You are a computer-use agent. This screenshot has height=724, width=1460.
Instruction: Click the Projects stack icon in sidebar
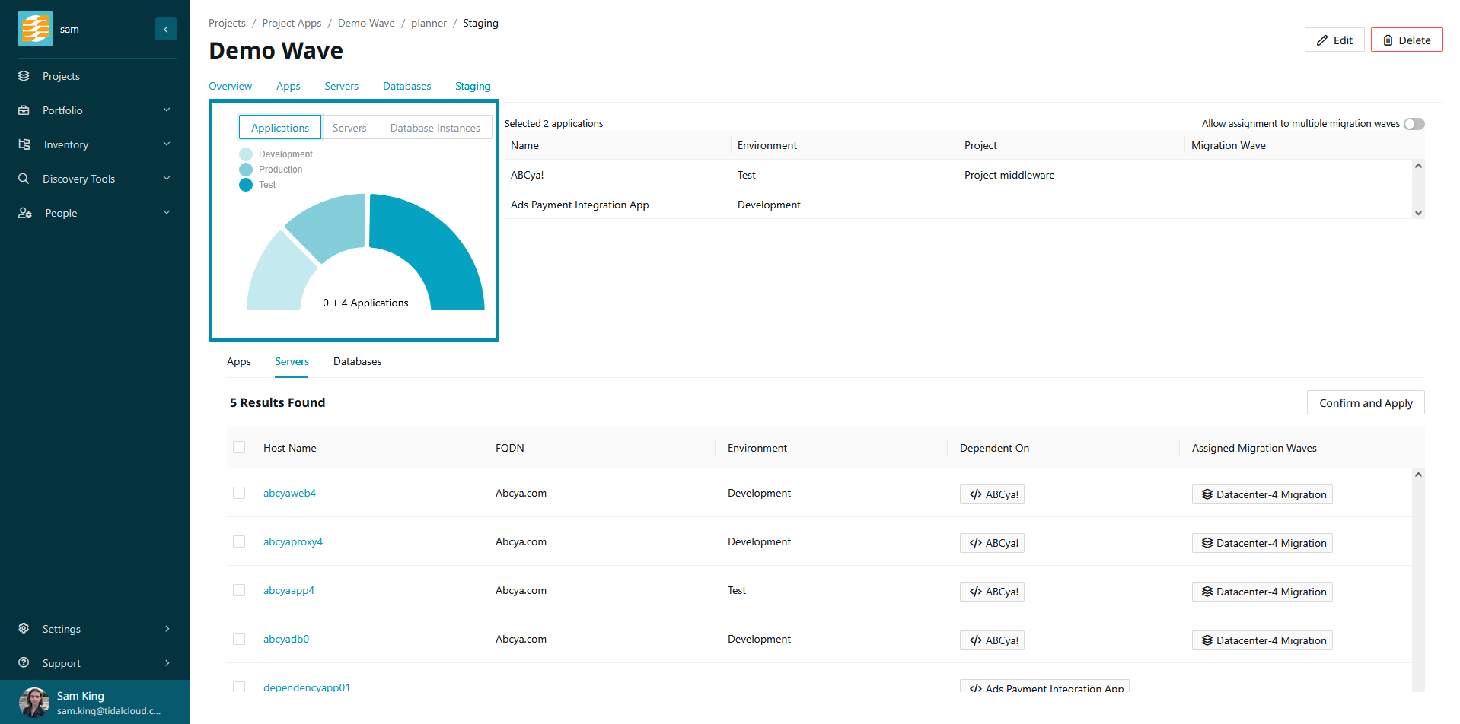coord(24,76)
